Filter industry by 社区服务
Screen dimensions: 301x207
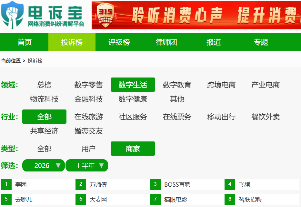pyautogui.click(x=133, y=117)
